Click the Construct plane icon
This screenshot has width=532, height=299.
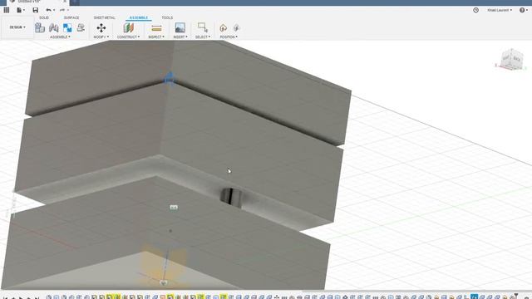point(129,27)
